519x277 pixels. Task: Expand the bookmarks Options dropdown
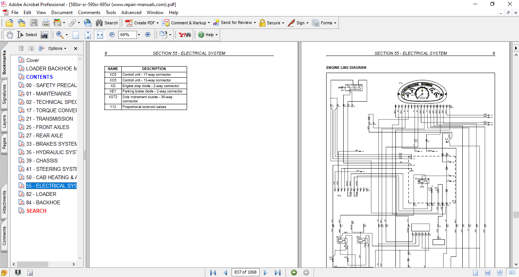tap(57, 48)
